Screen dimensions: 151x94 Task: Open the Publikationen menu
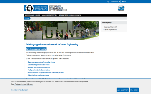(x=75, y=15)
